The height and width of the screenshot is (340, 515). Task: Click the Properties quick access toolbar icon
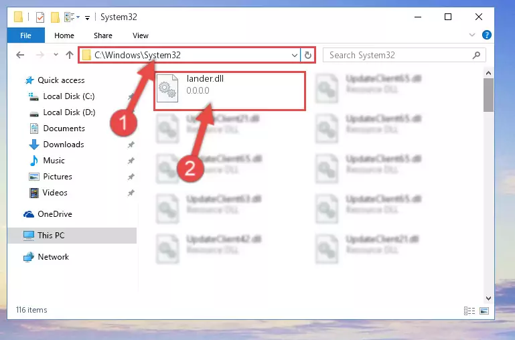(x=40, y=17)
